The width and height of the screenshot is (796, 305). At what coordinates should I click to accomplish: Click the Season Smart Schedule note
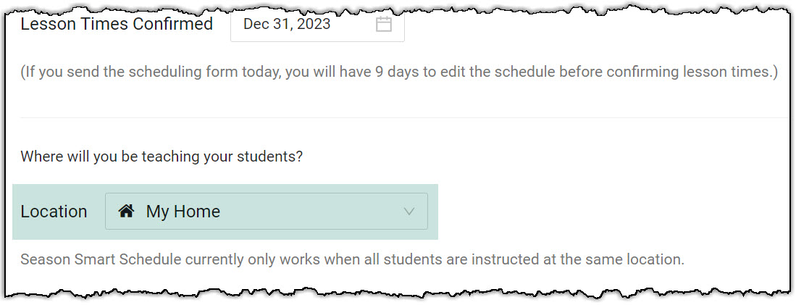pyautogui.click(x=352, y=259)
